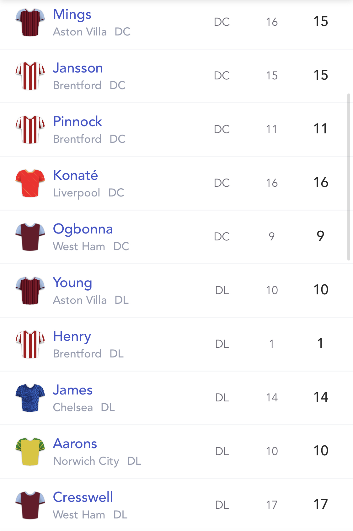Open Konaté player name link
The image size is (353, 531).
pos(75,175)
